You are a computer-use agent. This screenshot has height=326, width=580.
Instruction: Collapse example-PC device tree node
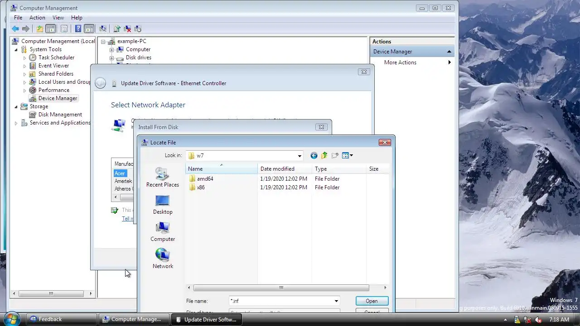(103, 41)
